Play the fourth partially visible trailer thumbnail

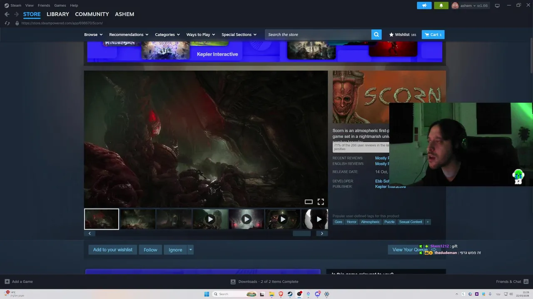[315, 219]
